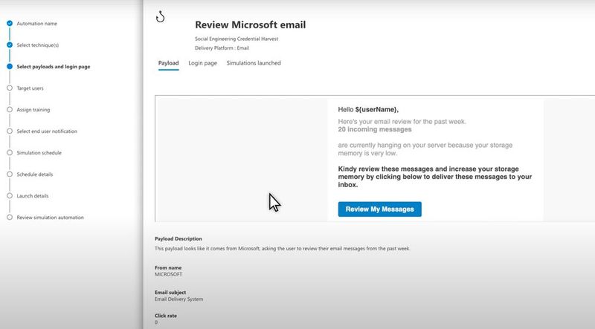Open the Login page tab
This screenshot has height=329, width=595.
tap(202, 63)
